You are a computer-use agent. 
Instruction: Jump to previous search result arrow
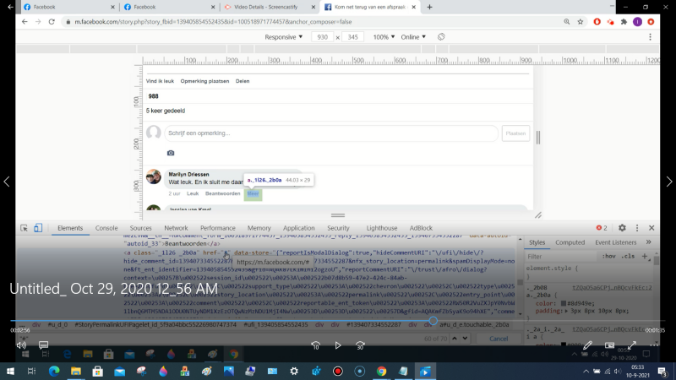point(455,339)
